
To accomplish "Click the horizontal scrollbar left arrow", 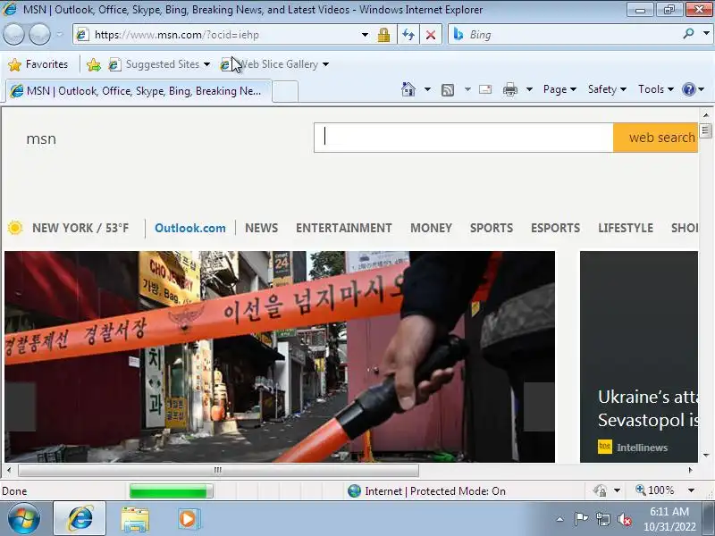I will point(9,470).
